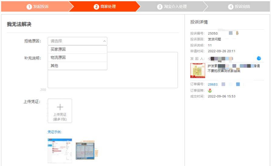
Task: Click the 订单保障 guarantee badge icon
Action: pos(210,90)
